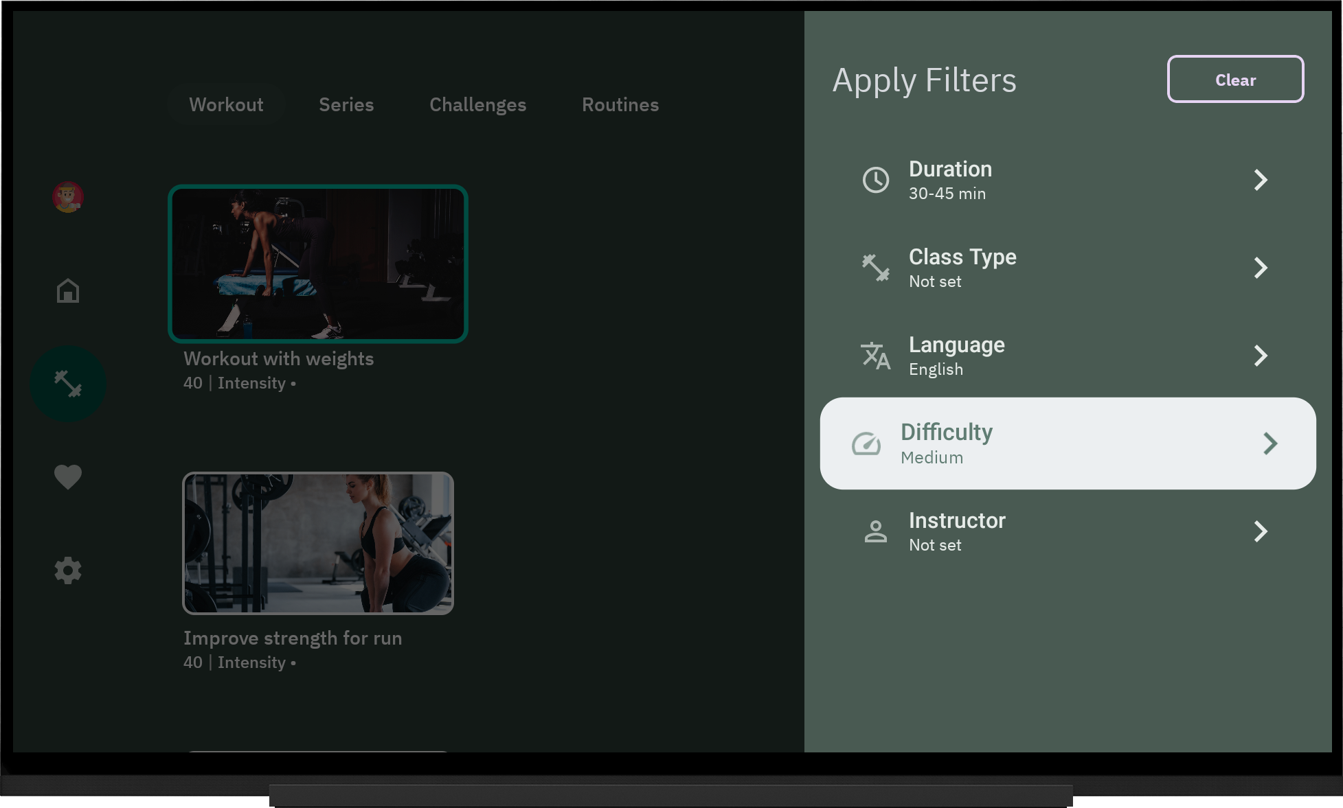Click the Instructor person icon

click(x=876, y=531)
